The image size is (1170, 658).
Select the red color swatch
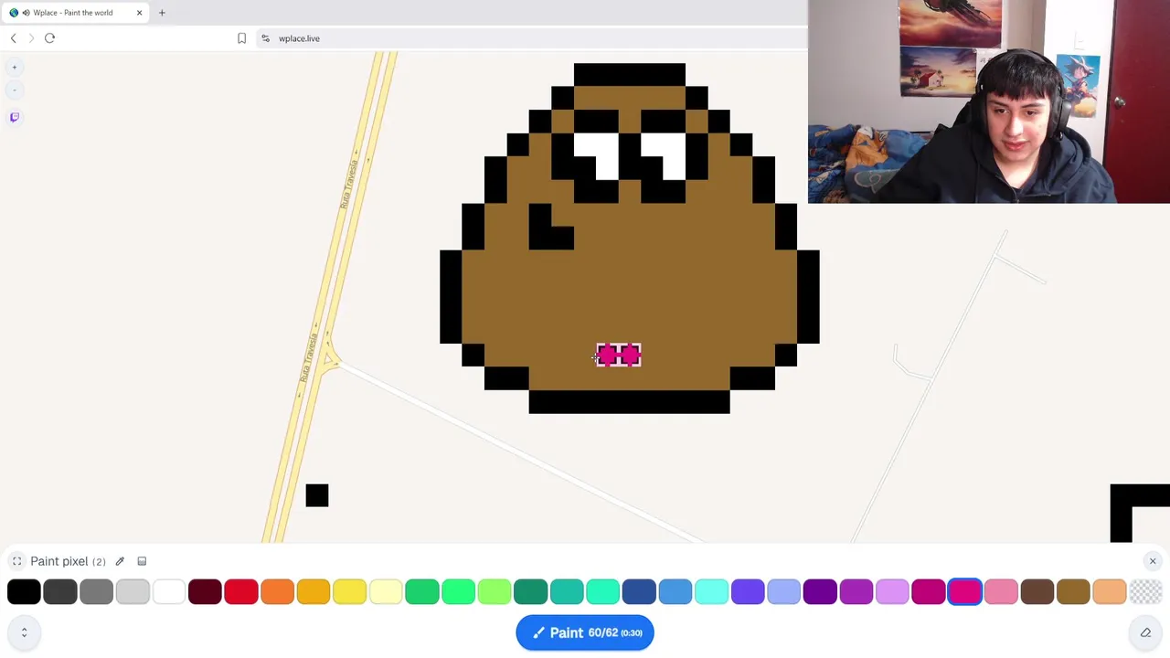241,592
